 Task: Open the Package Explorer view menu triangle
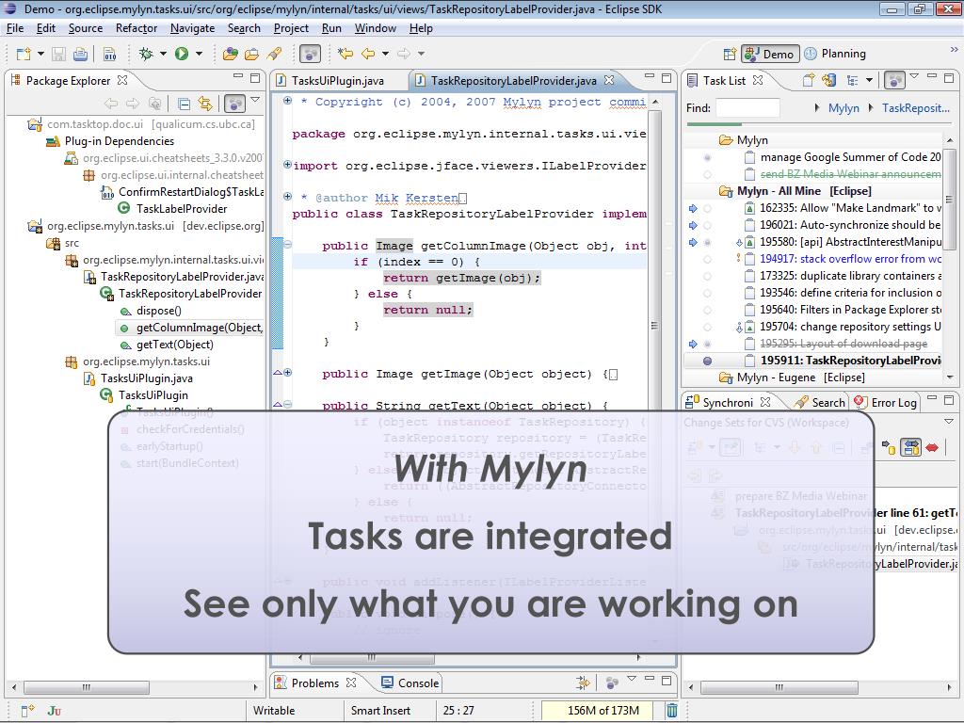[x=255, y=100]
